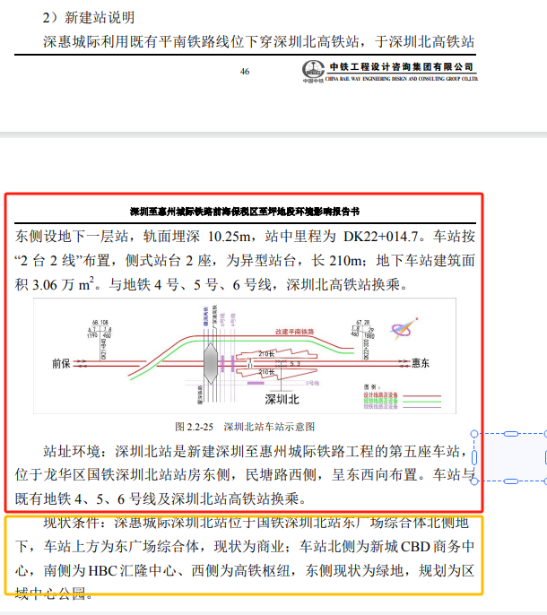Click the '惠东' label in the diagram
Screen dimensions: 547x615
421,363
